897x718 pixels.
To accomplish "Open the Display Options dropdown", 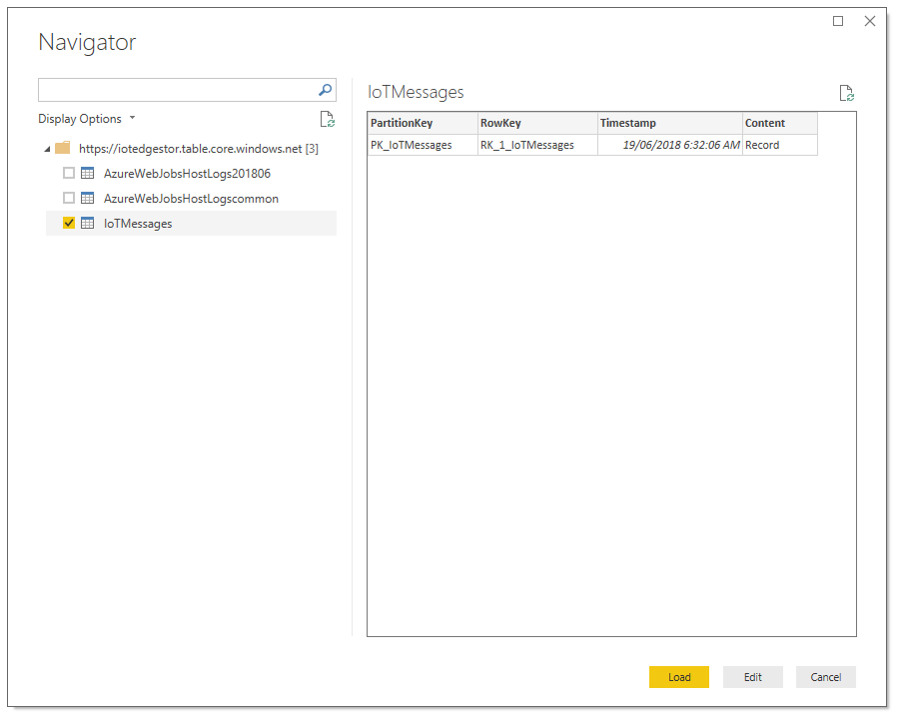I will [x=86, y=119].
